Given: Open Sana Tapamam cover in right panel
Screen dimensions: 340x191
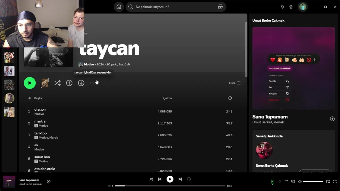Looking at the screenshot, I should click(x=294, y=68).
